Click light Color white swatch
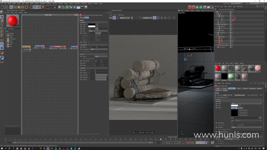267x150 pixels. (x=234, y=106)
